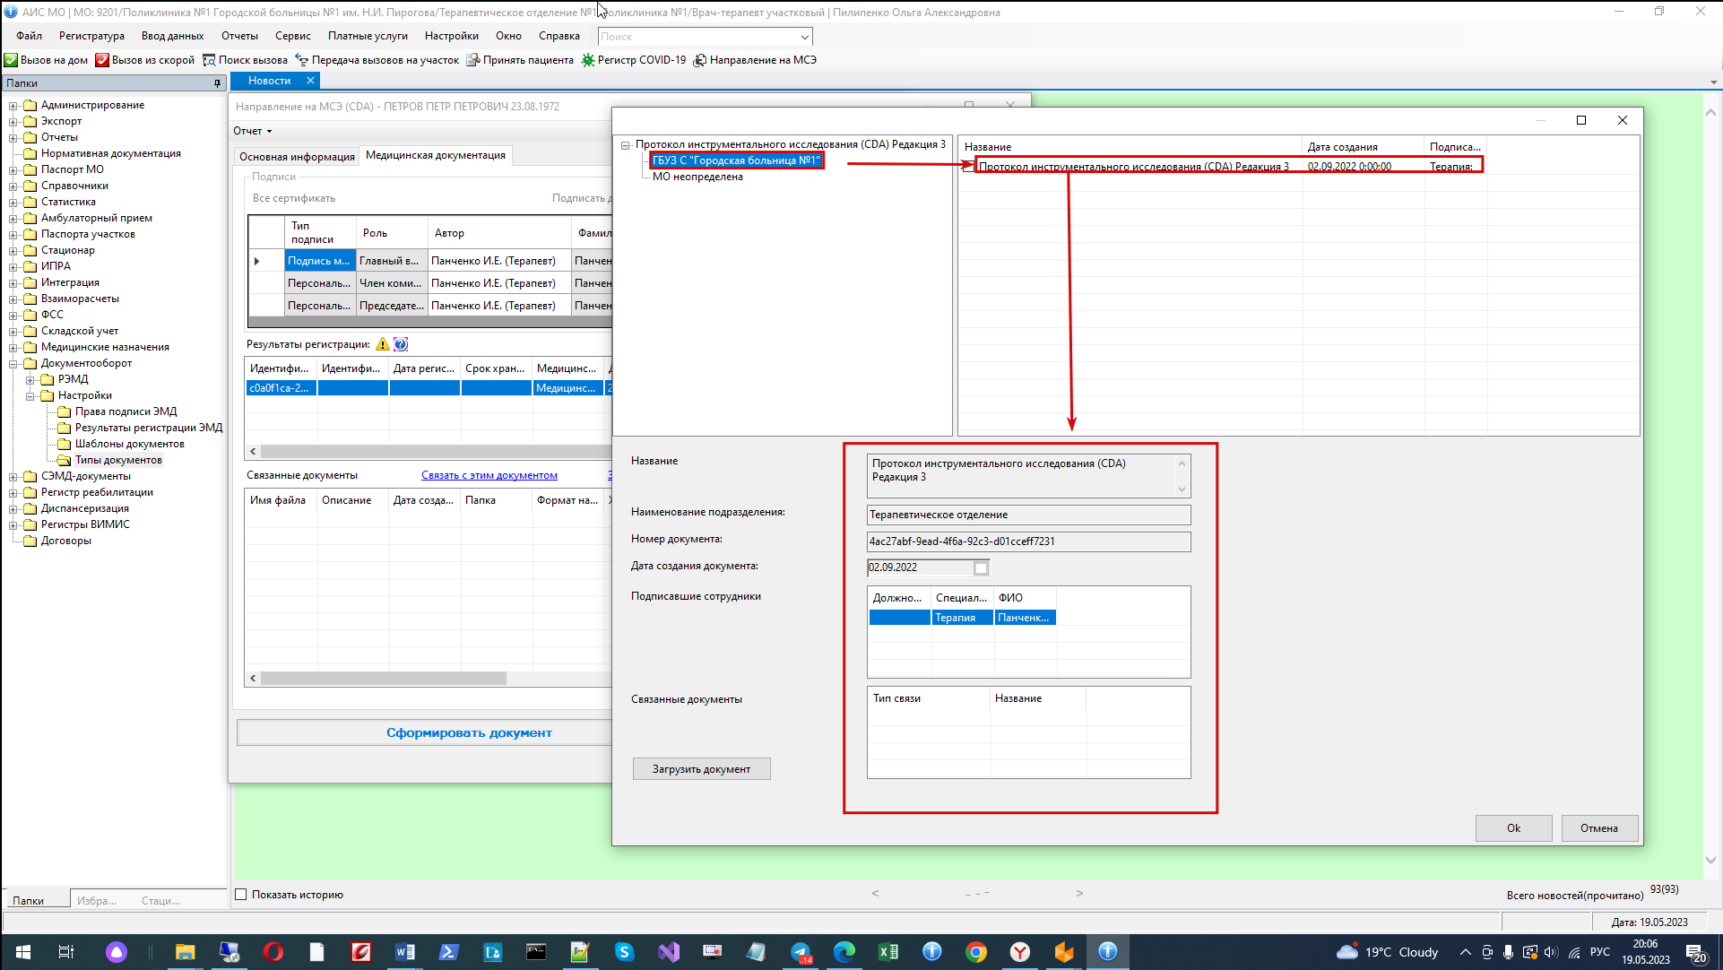Screen dimensions: 1723x970
Task: Click the Наименование подразделения input field
Action: coord(1028,515)
